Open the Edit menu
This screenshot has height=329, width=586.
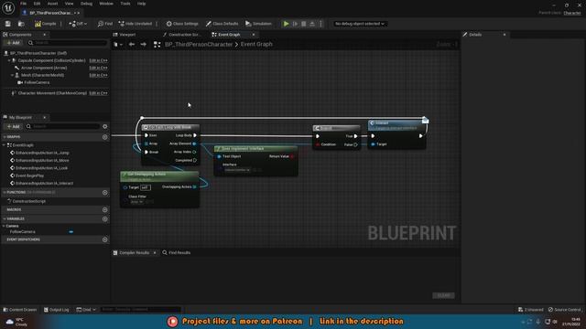click(37, 4)
